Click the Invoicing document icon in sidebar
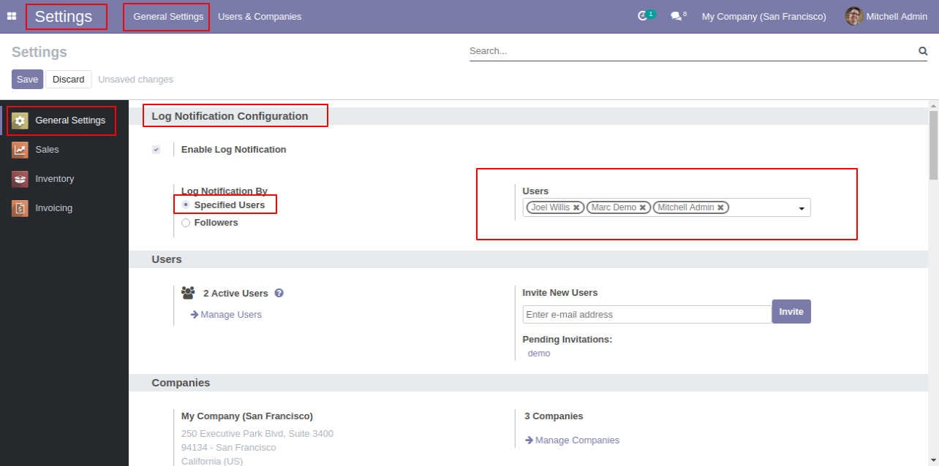This screenshot has height=466, width=939. [20, 208]
